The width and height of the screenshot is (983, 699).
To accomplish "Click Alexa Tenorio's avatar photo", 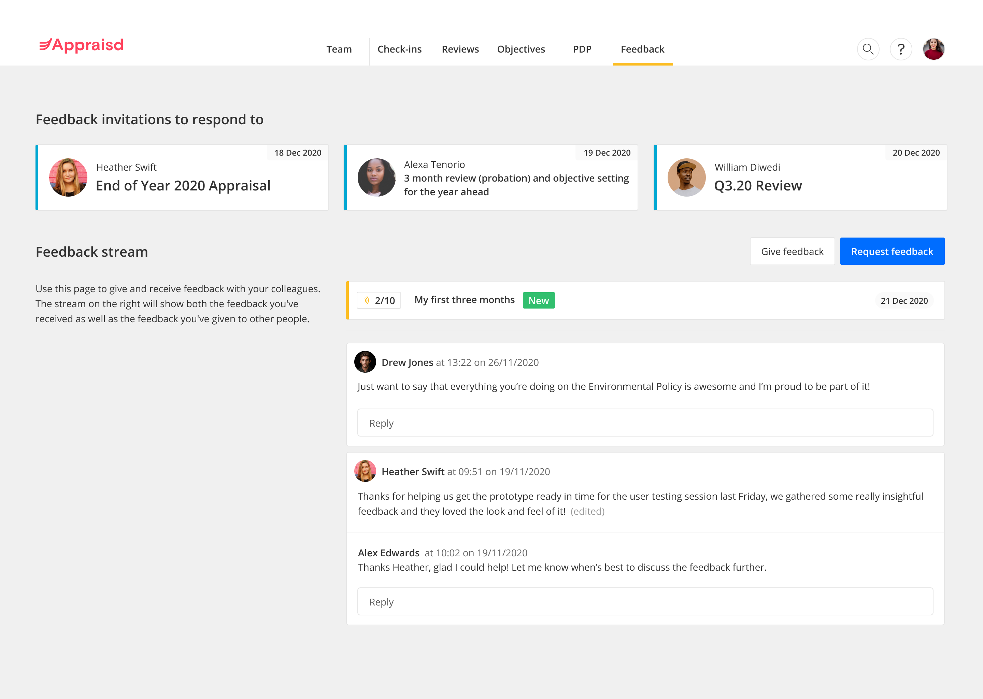I will tap(376, 177).
